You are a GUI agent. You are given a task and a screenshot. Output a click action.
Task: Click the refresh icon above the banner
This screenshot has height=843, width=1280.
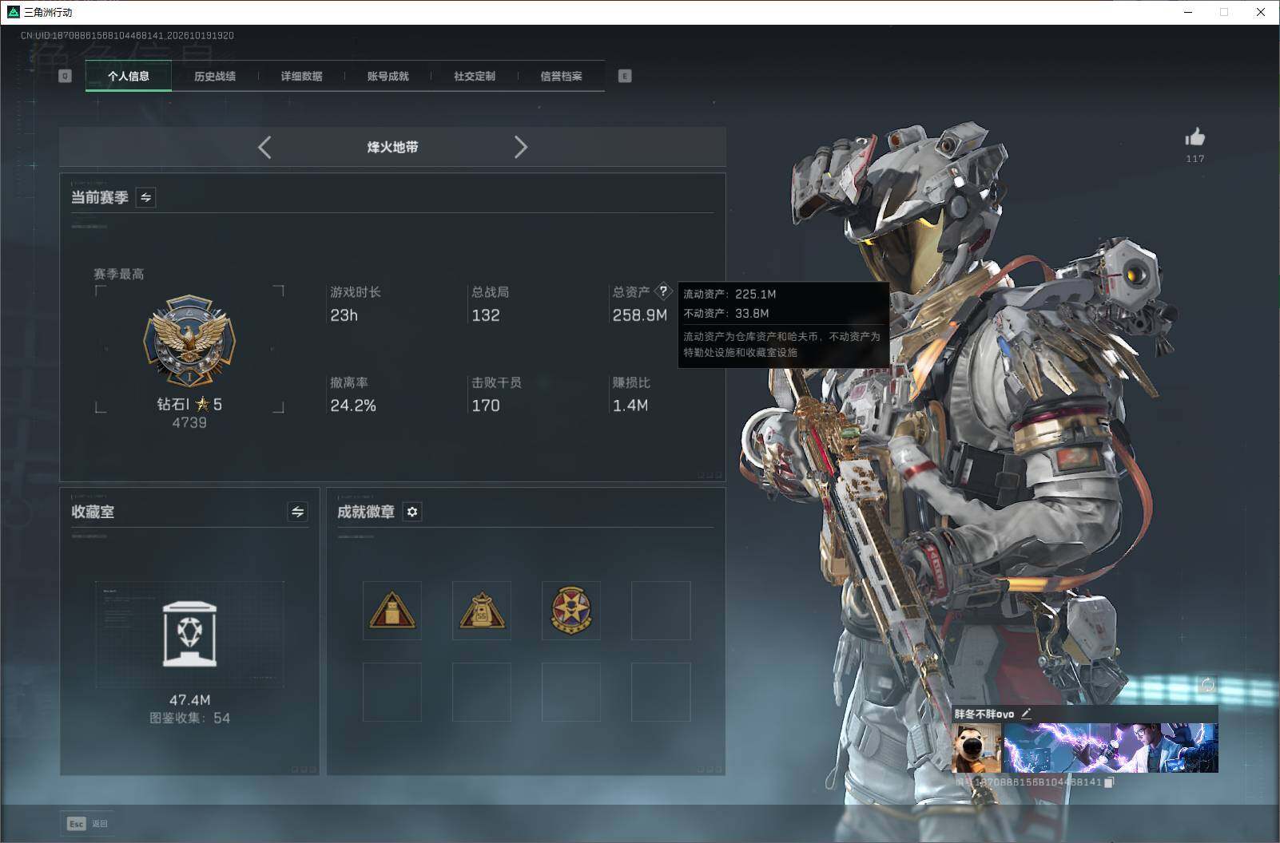(x=1207, y=685)
